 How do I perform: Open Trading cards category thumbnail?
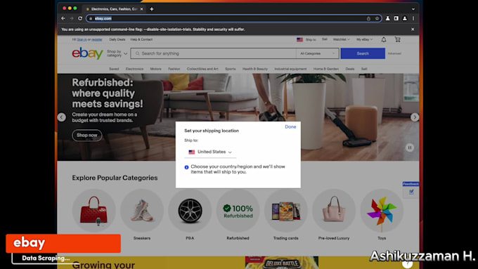(286, 211)
